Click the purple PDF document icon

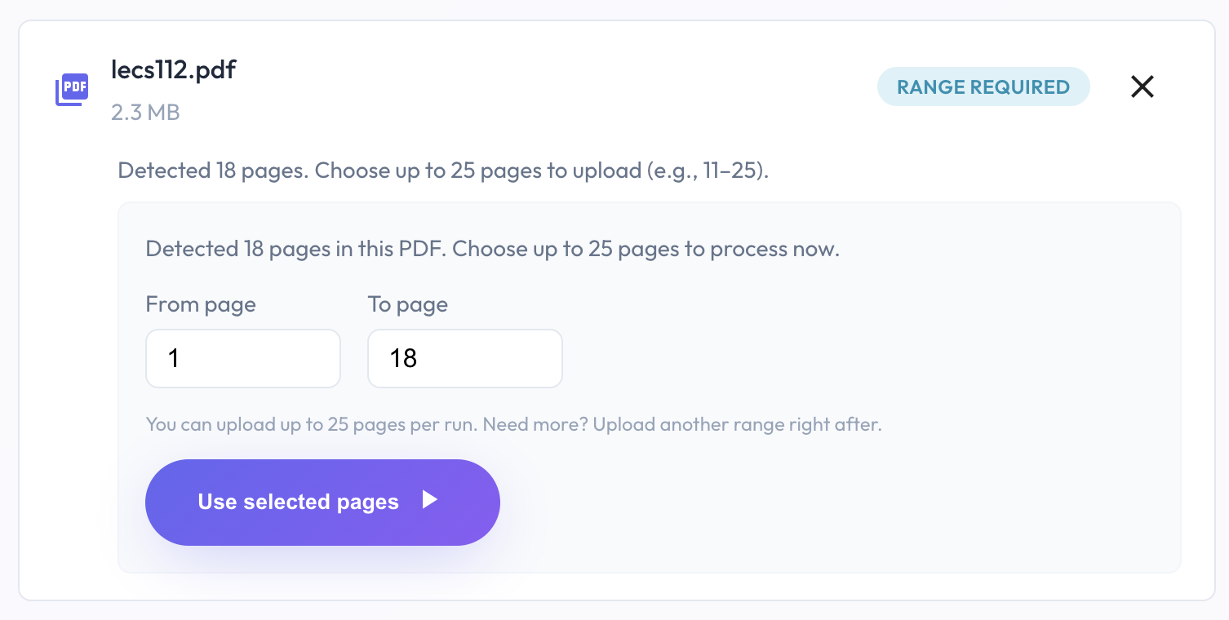click(x=72, y=88)
